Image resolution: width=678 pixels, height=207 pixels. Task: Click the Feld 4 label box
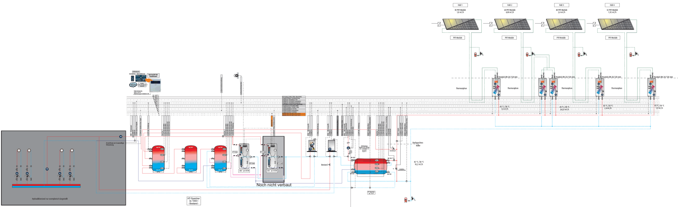click(612, 5)
